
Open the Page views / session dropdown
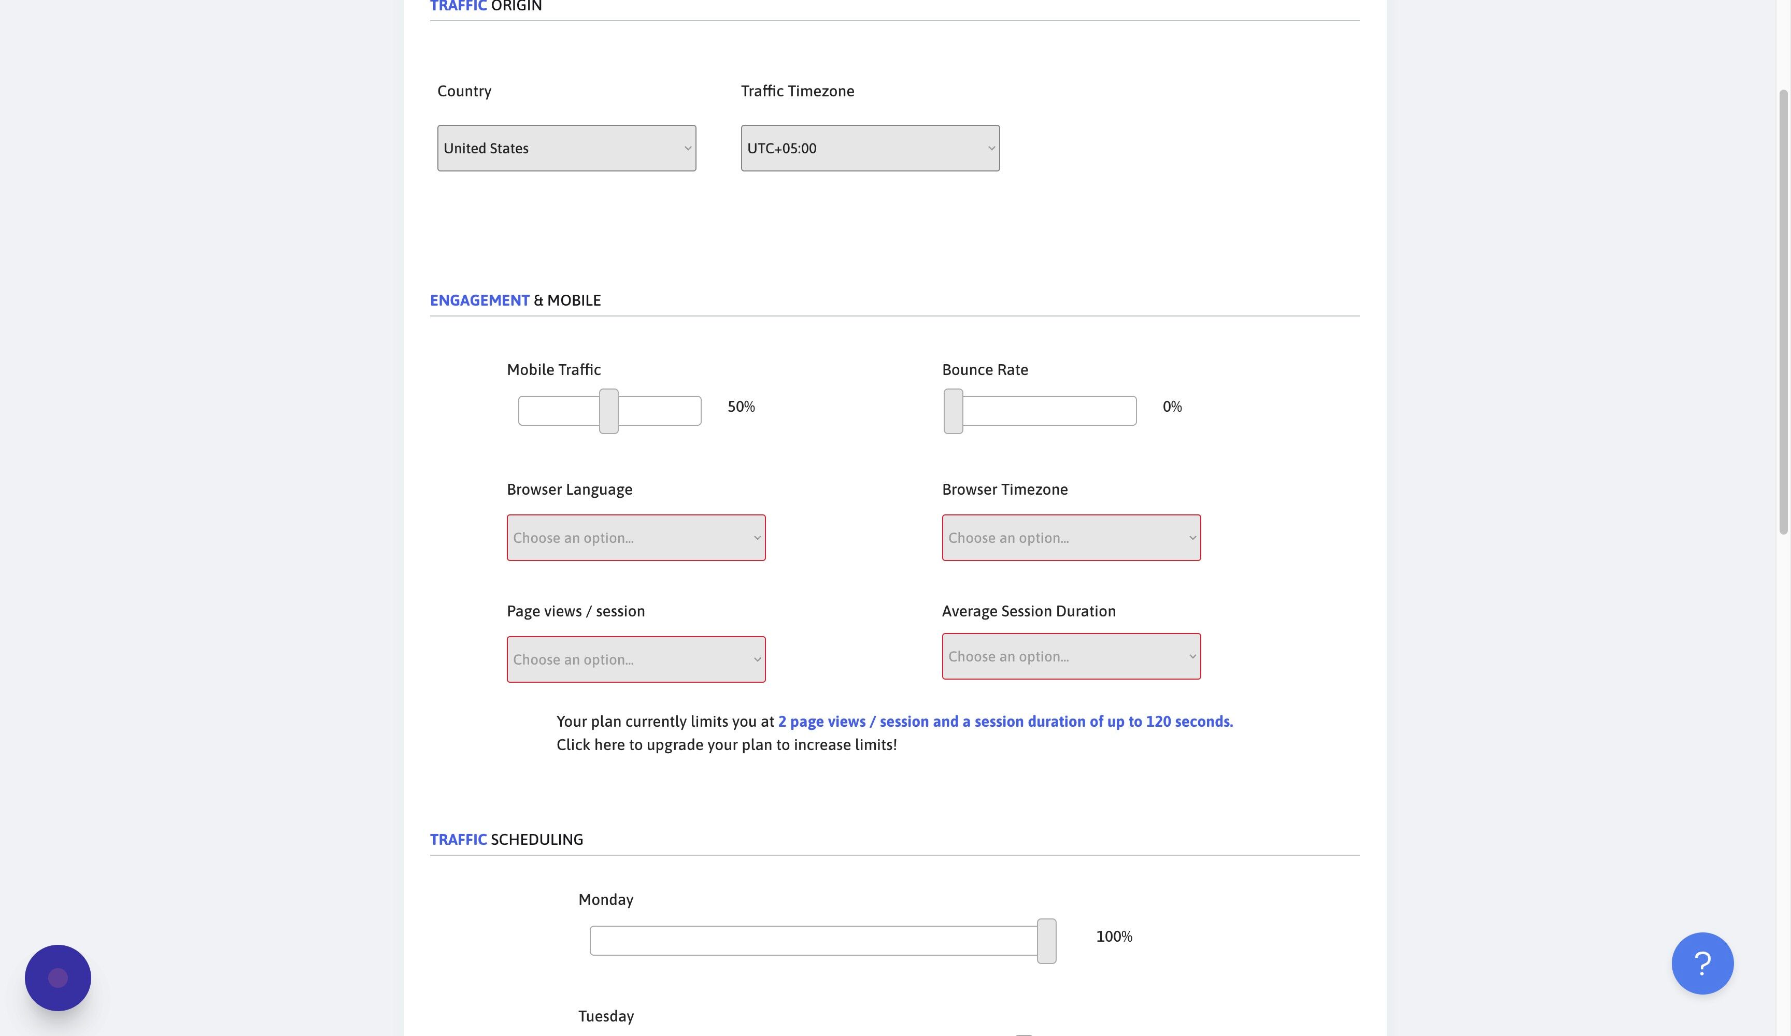coord(636,659)
